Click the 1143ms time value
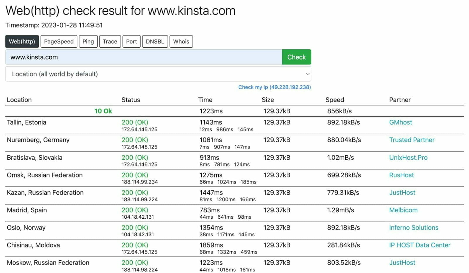Image resolution: width=469 pixels, height=273 pixels. [x=211, y=122]
